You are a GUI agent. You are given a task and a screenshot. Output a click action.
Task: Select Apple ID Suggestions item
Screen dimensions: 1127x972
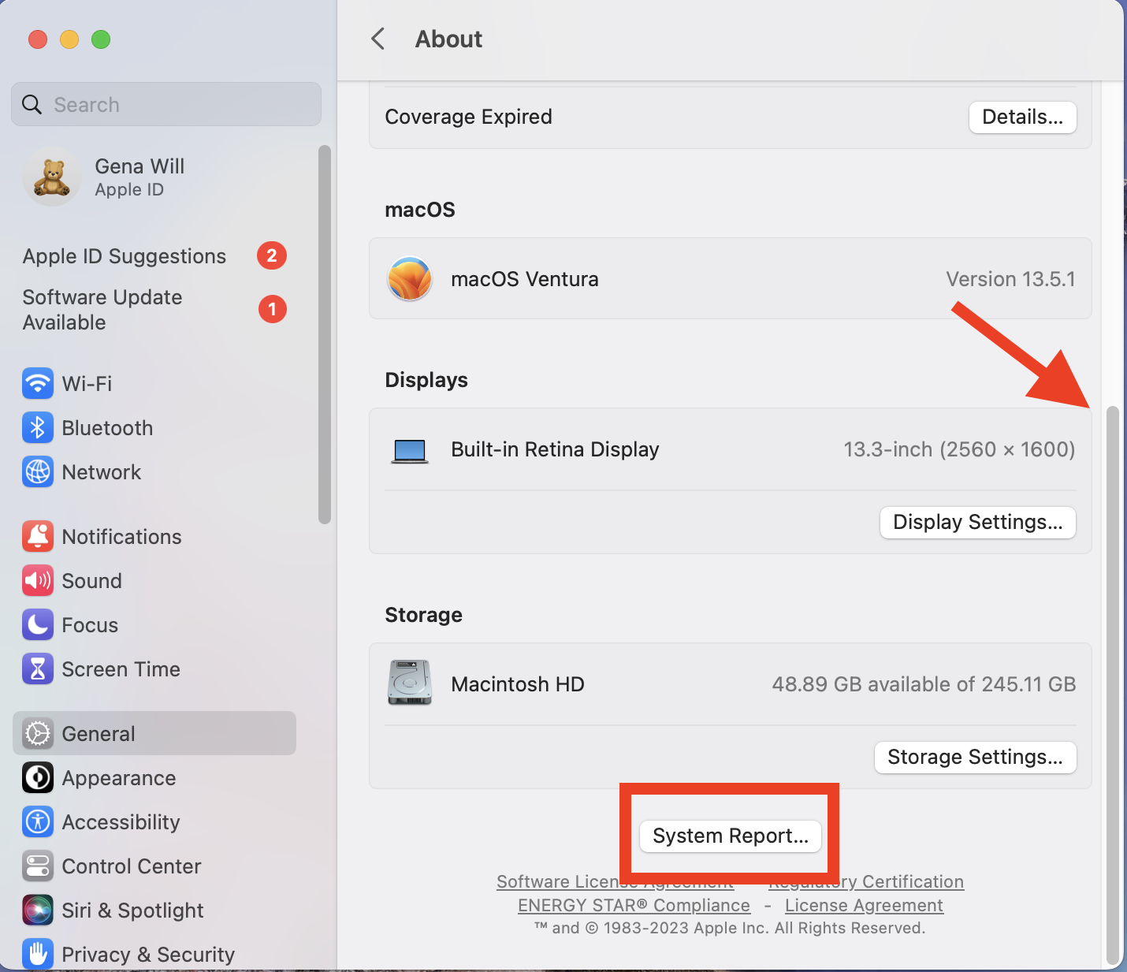tap(154, 256)
